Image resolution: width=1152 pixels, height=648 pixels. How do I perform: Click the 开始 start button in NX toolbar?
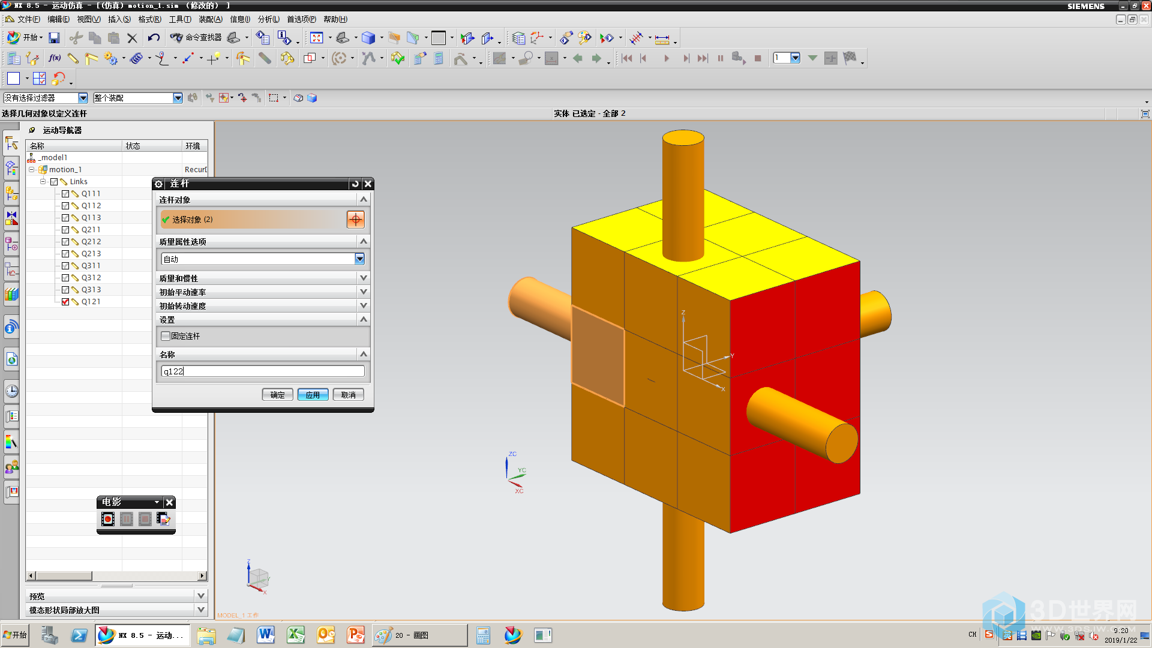pos(25,38)
